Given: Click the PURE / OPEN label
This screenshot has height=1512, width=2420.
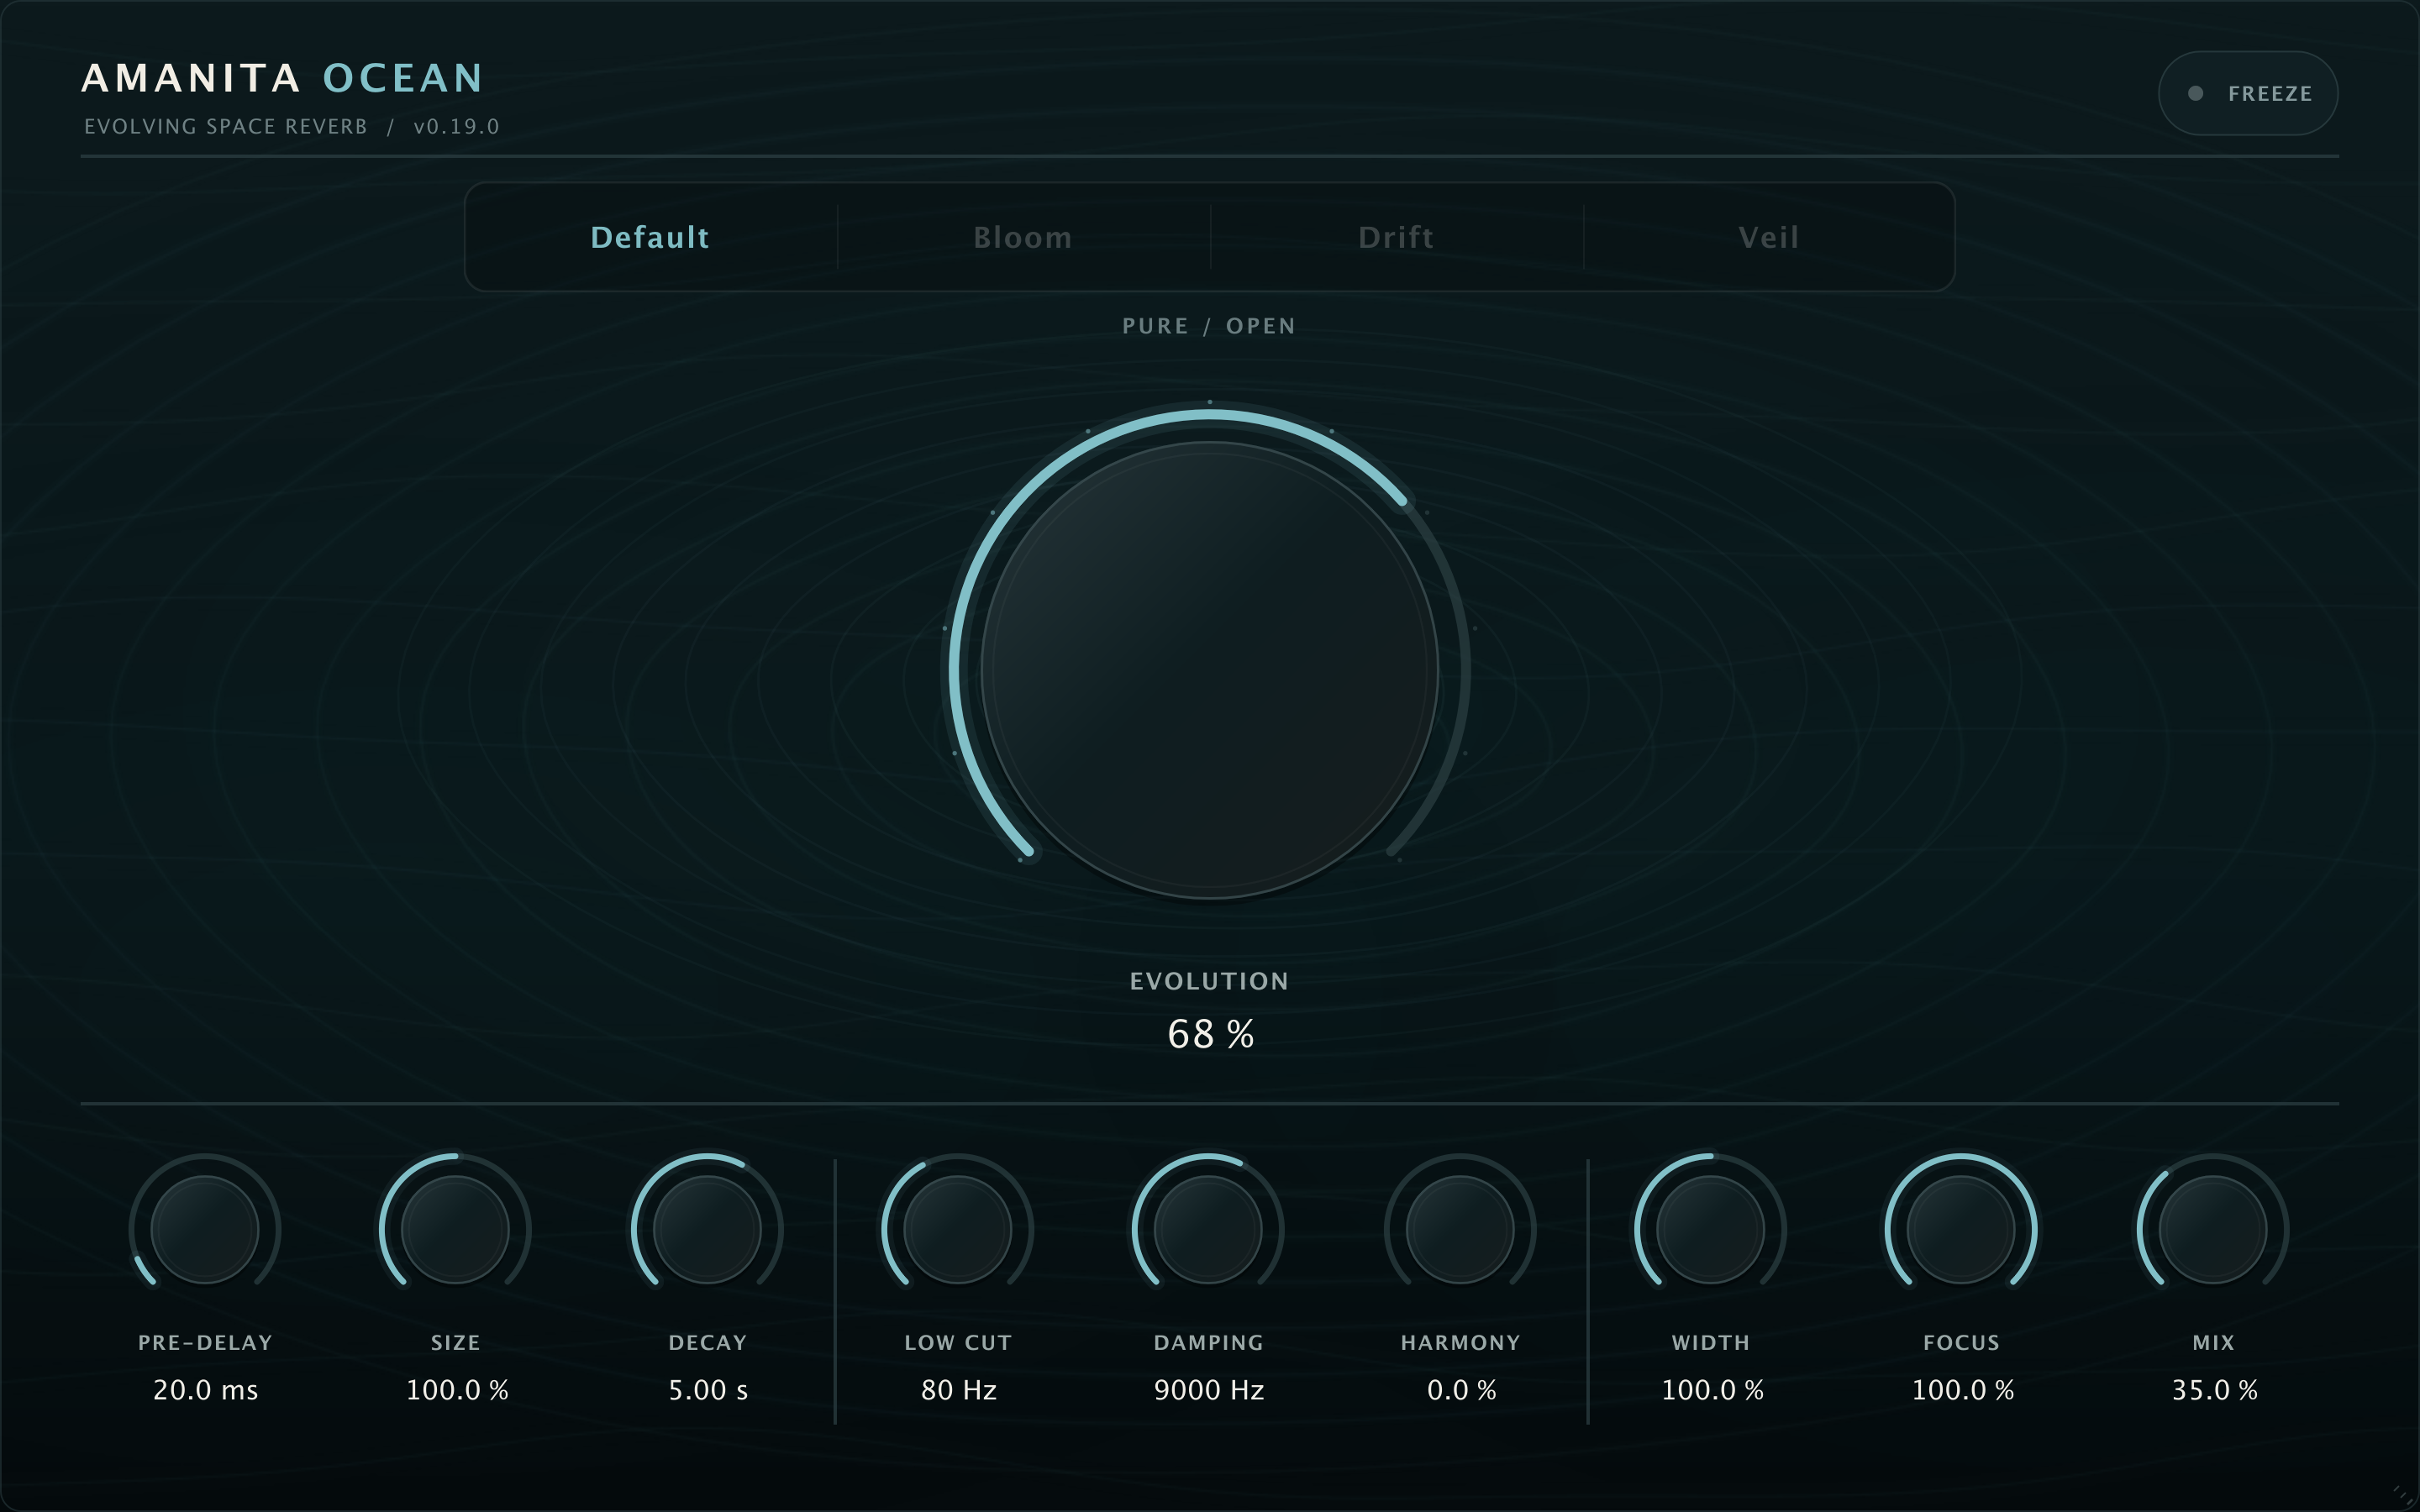Looking at the screenshot, I should 1209,326.
